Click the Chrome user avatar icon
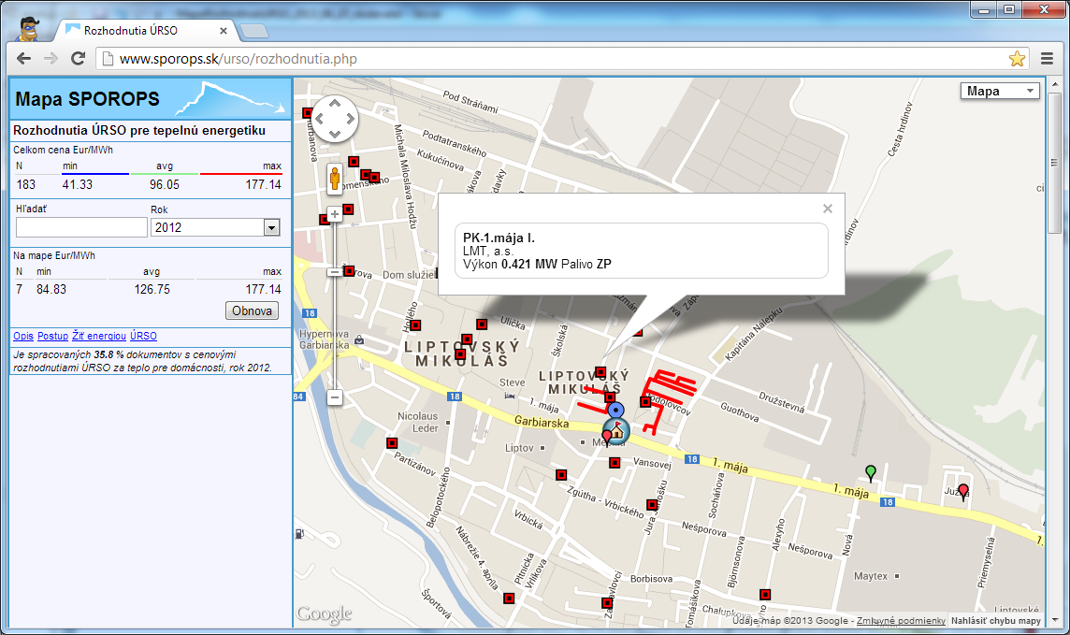This screenshot has height=635, width=1070. 27,29
